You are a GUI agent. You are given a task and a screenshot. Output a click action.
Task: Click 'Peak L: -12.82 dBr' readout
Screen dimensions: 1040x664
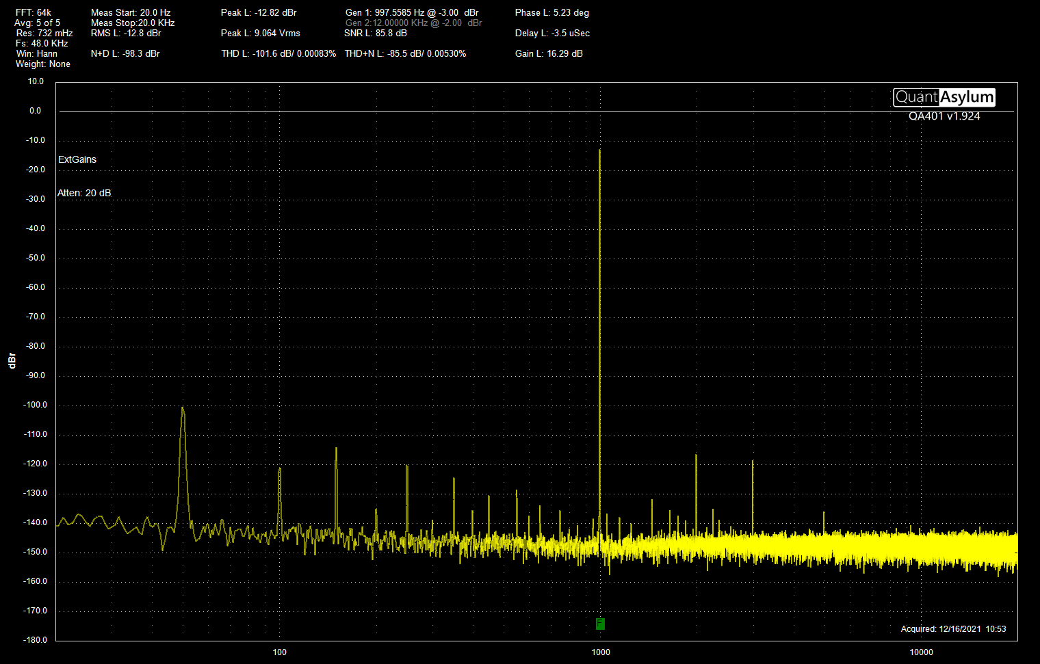click(x=259, y=12)
